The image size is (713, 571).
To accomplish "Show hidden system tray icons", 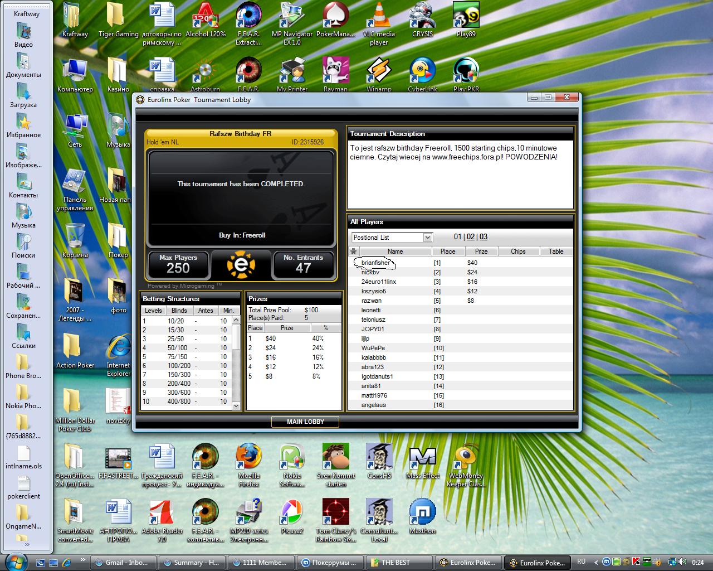I will pyautogui.click(x=596, y=563).
